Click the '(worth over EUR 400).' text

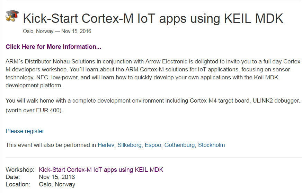tap(34, 111)
